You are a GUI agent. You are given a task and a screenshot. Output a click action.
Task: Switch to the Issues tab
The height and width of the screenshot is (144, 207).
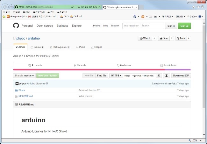pos(37,47)
